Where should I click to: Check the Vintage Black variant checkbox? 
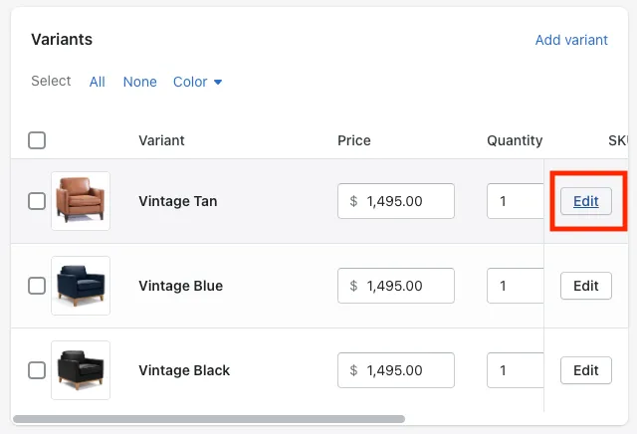pos(37,370)
